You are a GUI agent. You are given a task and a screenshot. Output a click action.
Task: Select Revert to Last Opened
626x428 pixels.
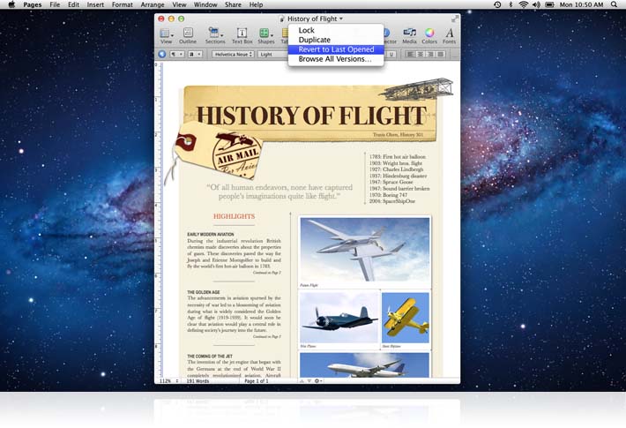tap(336, 49)
